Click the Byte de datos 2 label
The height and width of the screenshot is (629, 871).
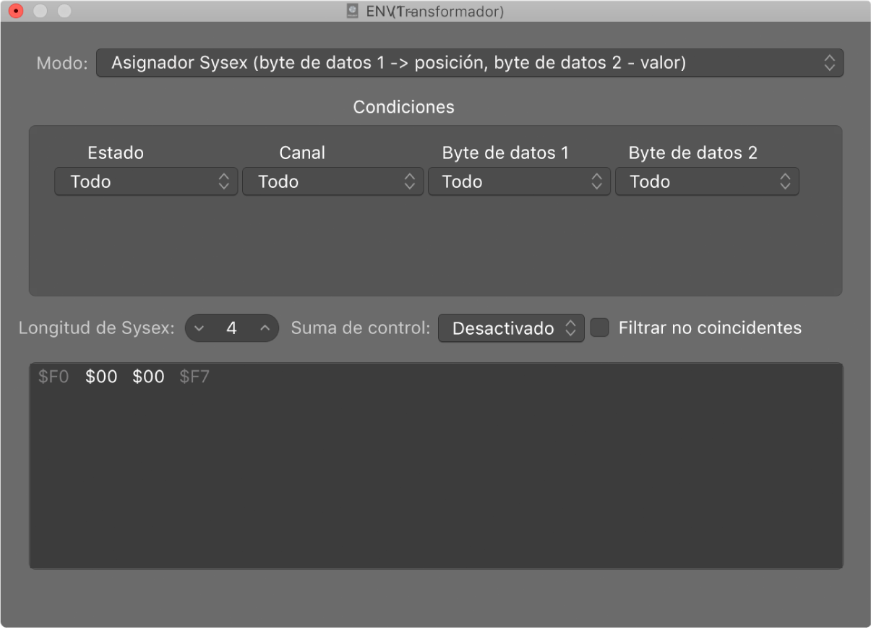[693, 153]
